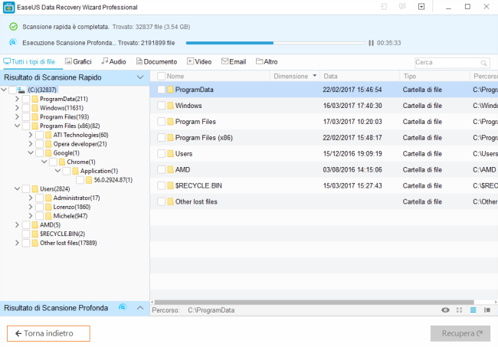Expand the Administrator(17) tree node
Screen dimensions: 498x347
click(31, 198)
